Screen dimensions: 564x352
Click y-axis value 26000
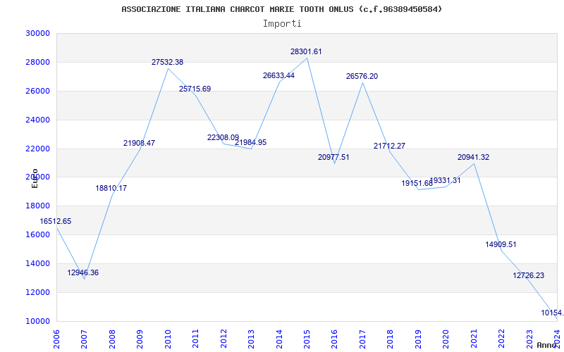[x=37, y=91]
